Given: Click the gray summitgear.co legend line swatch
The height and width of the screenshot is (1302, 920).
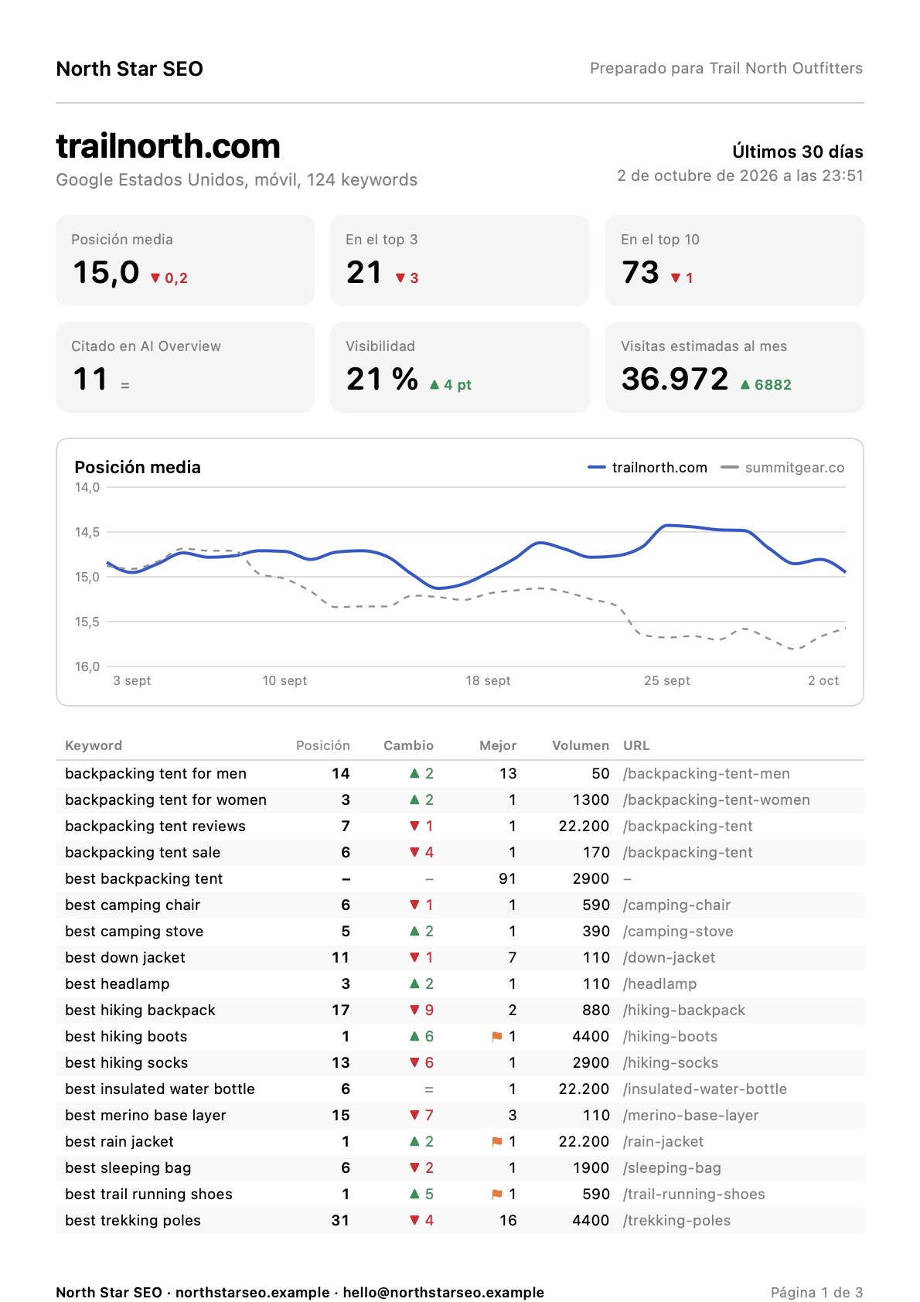Looking at the screenshot, I should point(730,468).
